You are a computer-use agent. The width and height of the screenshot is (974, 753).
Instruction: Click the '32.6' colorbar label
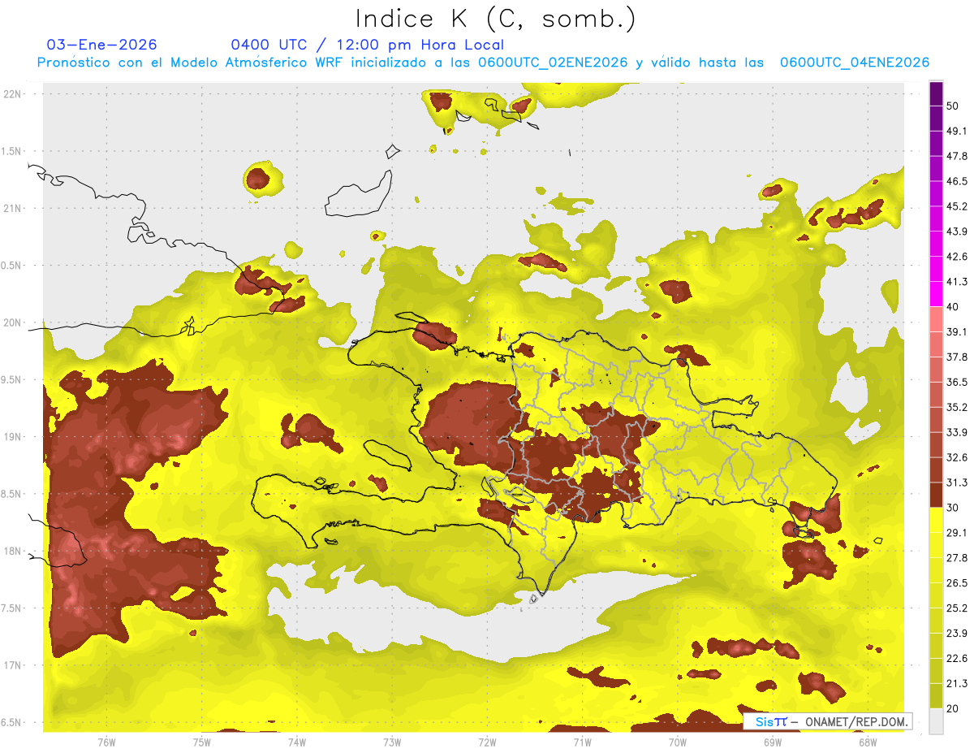tap(957, 457)
